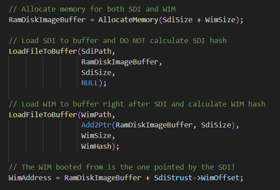The image size is (280, 190).
Task: Click the NULL argument in the first LoadFileToBuffer call
Action: [x=90, y=83]
